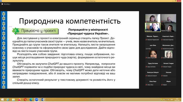Click the Працюємо у проєкті banner

(35, 31)
